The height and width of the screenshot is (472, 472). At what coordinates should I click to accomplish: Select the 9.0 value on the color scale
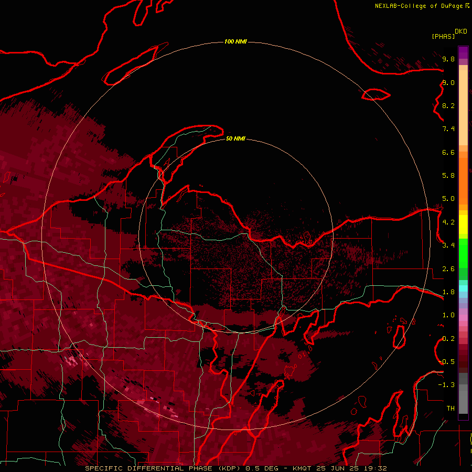tap(448, 82)
